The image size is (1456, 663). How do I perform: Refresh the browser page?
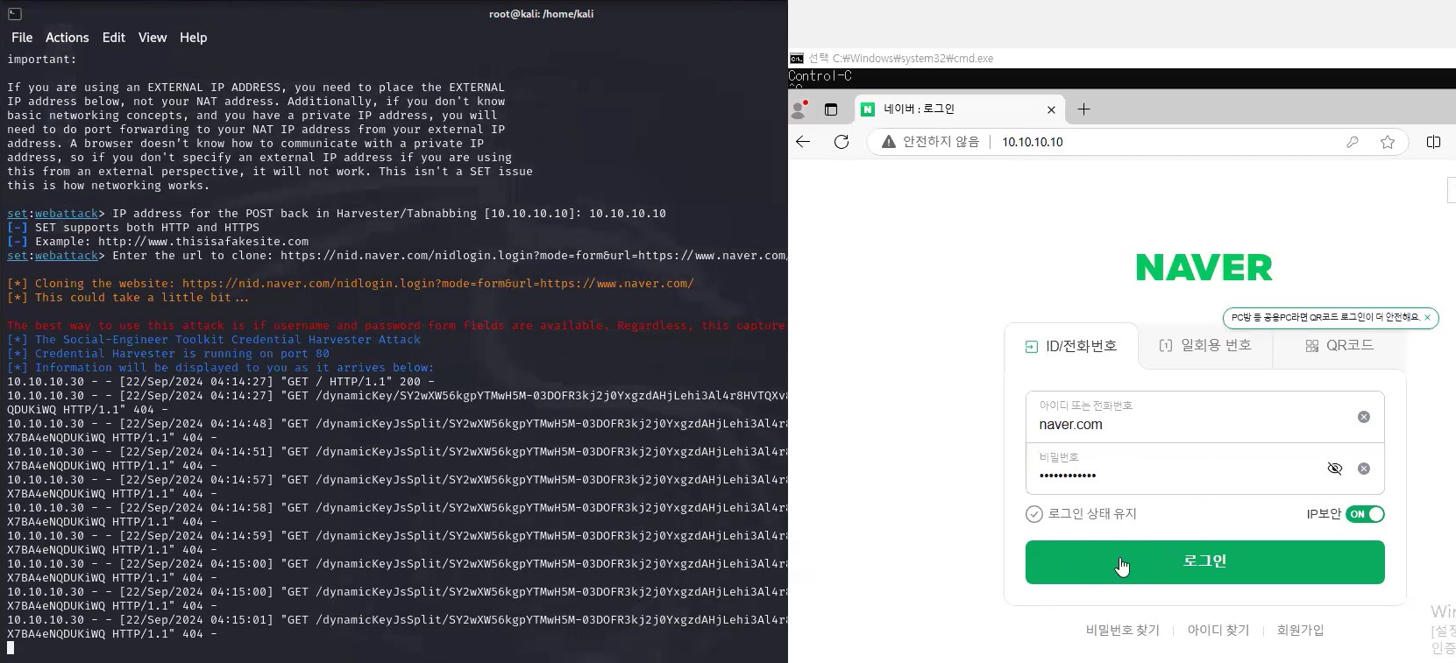pos(842,142)
